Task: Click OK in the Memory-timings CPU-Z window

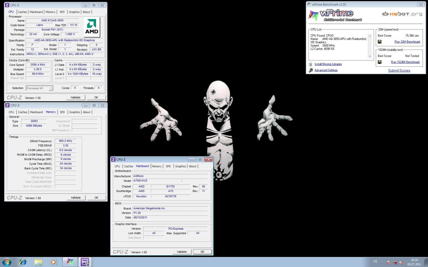Action: point(96,198)
